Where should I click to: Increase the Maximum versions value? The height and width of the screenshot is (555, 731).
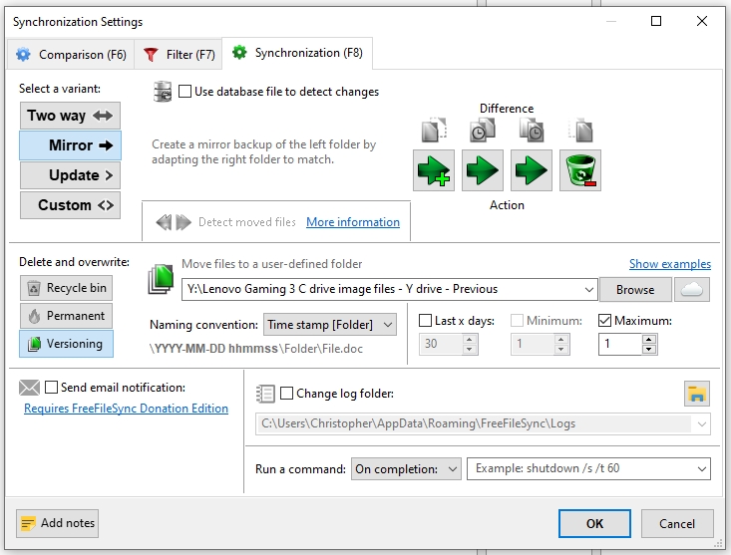(649, 339)
